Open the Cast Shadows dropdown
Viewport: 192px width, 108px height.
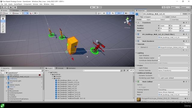pyautogui.click(x=174, y=55)
